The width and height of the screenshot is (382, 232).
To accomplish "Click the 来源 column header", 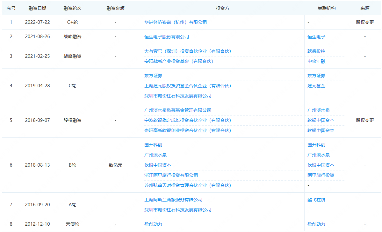I will (365, 9).
